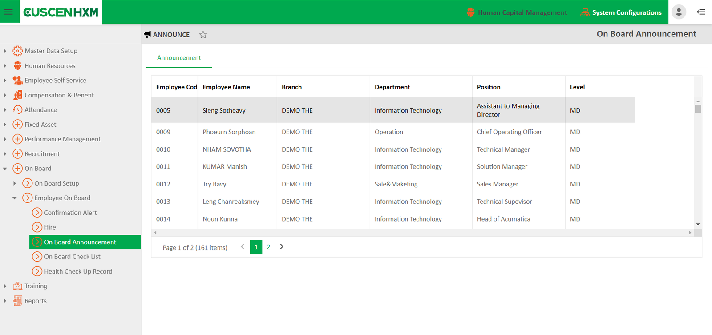Screen dimensions: 712x335
Task: Open the user profile avatar icon
Action: pos(678,12)
